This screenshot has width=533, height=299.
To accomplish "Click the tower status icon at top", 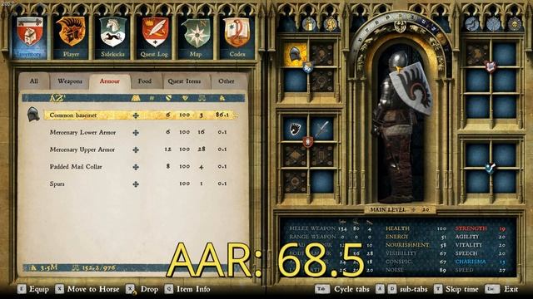I will coord(309,24).
